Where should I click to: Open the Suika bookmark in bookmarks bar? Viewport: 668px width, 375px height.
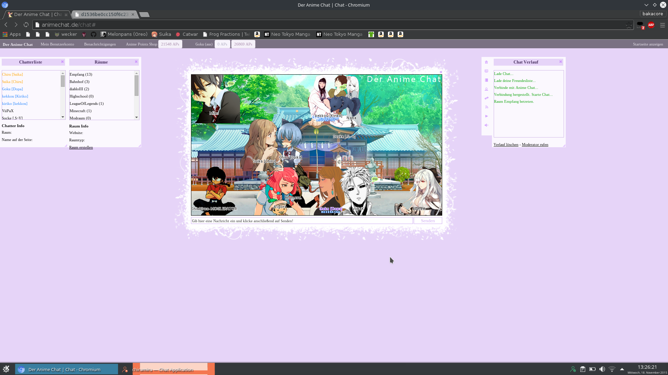pyautogui.click(x=161, y=34)
